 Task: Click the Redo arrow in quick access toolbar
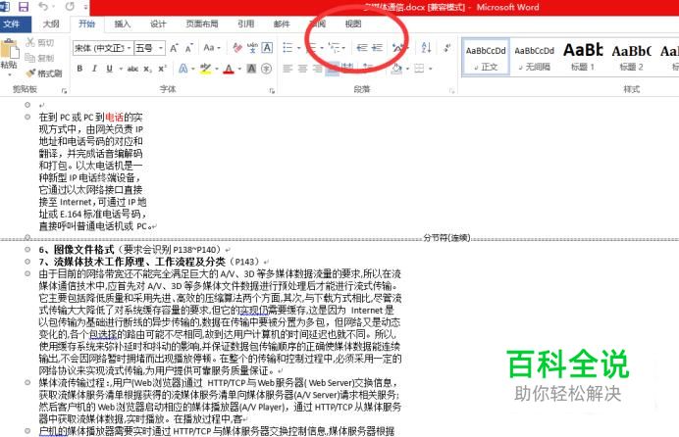point(70,6)
